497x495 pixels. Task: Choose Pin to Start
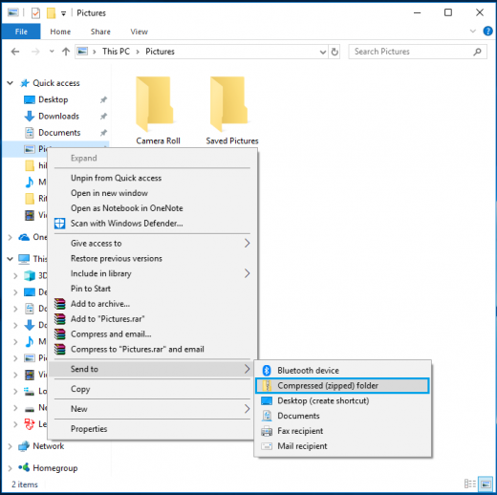(x=152, y=289)
